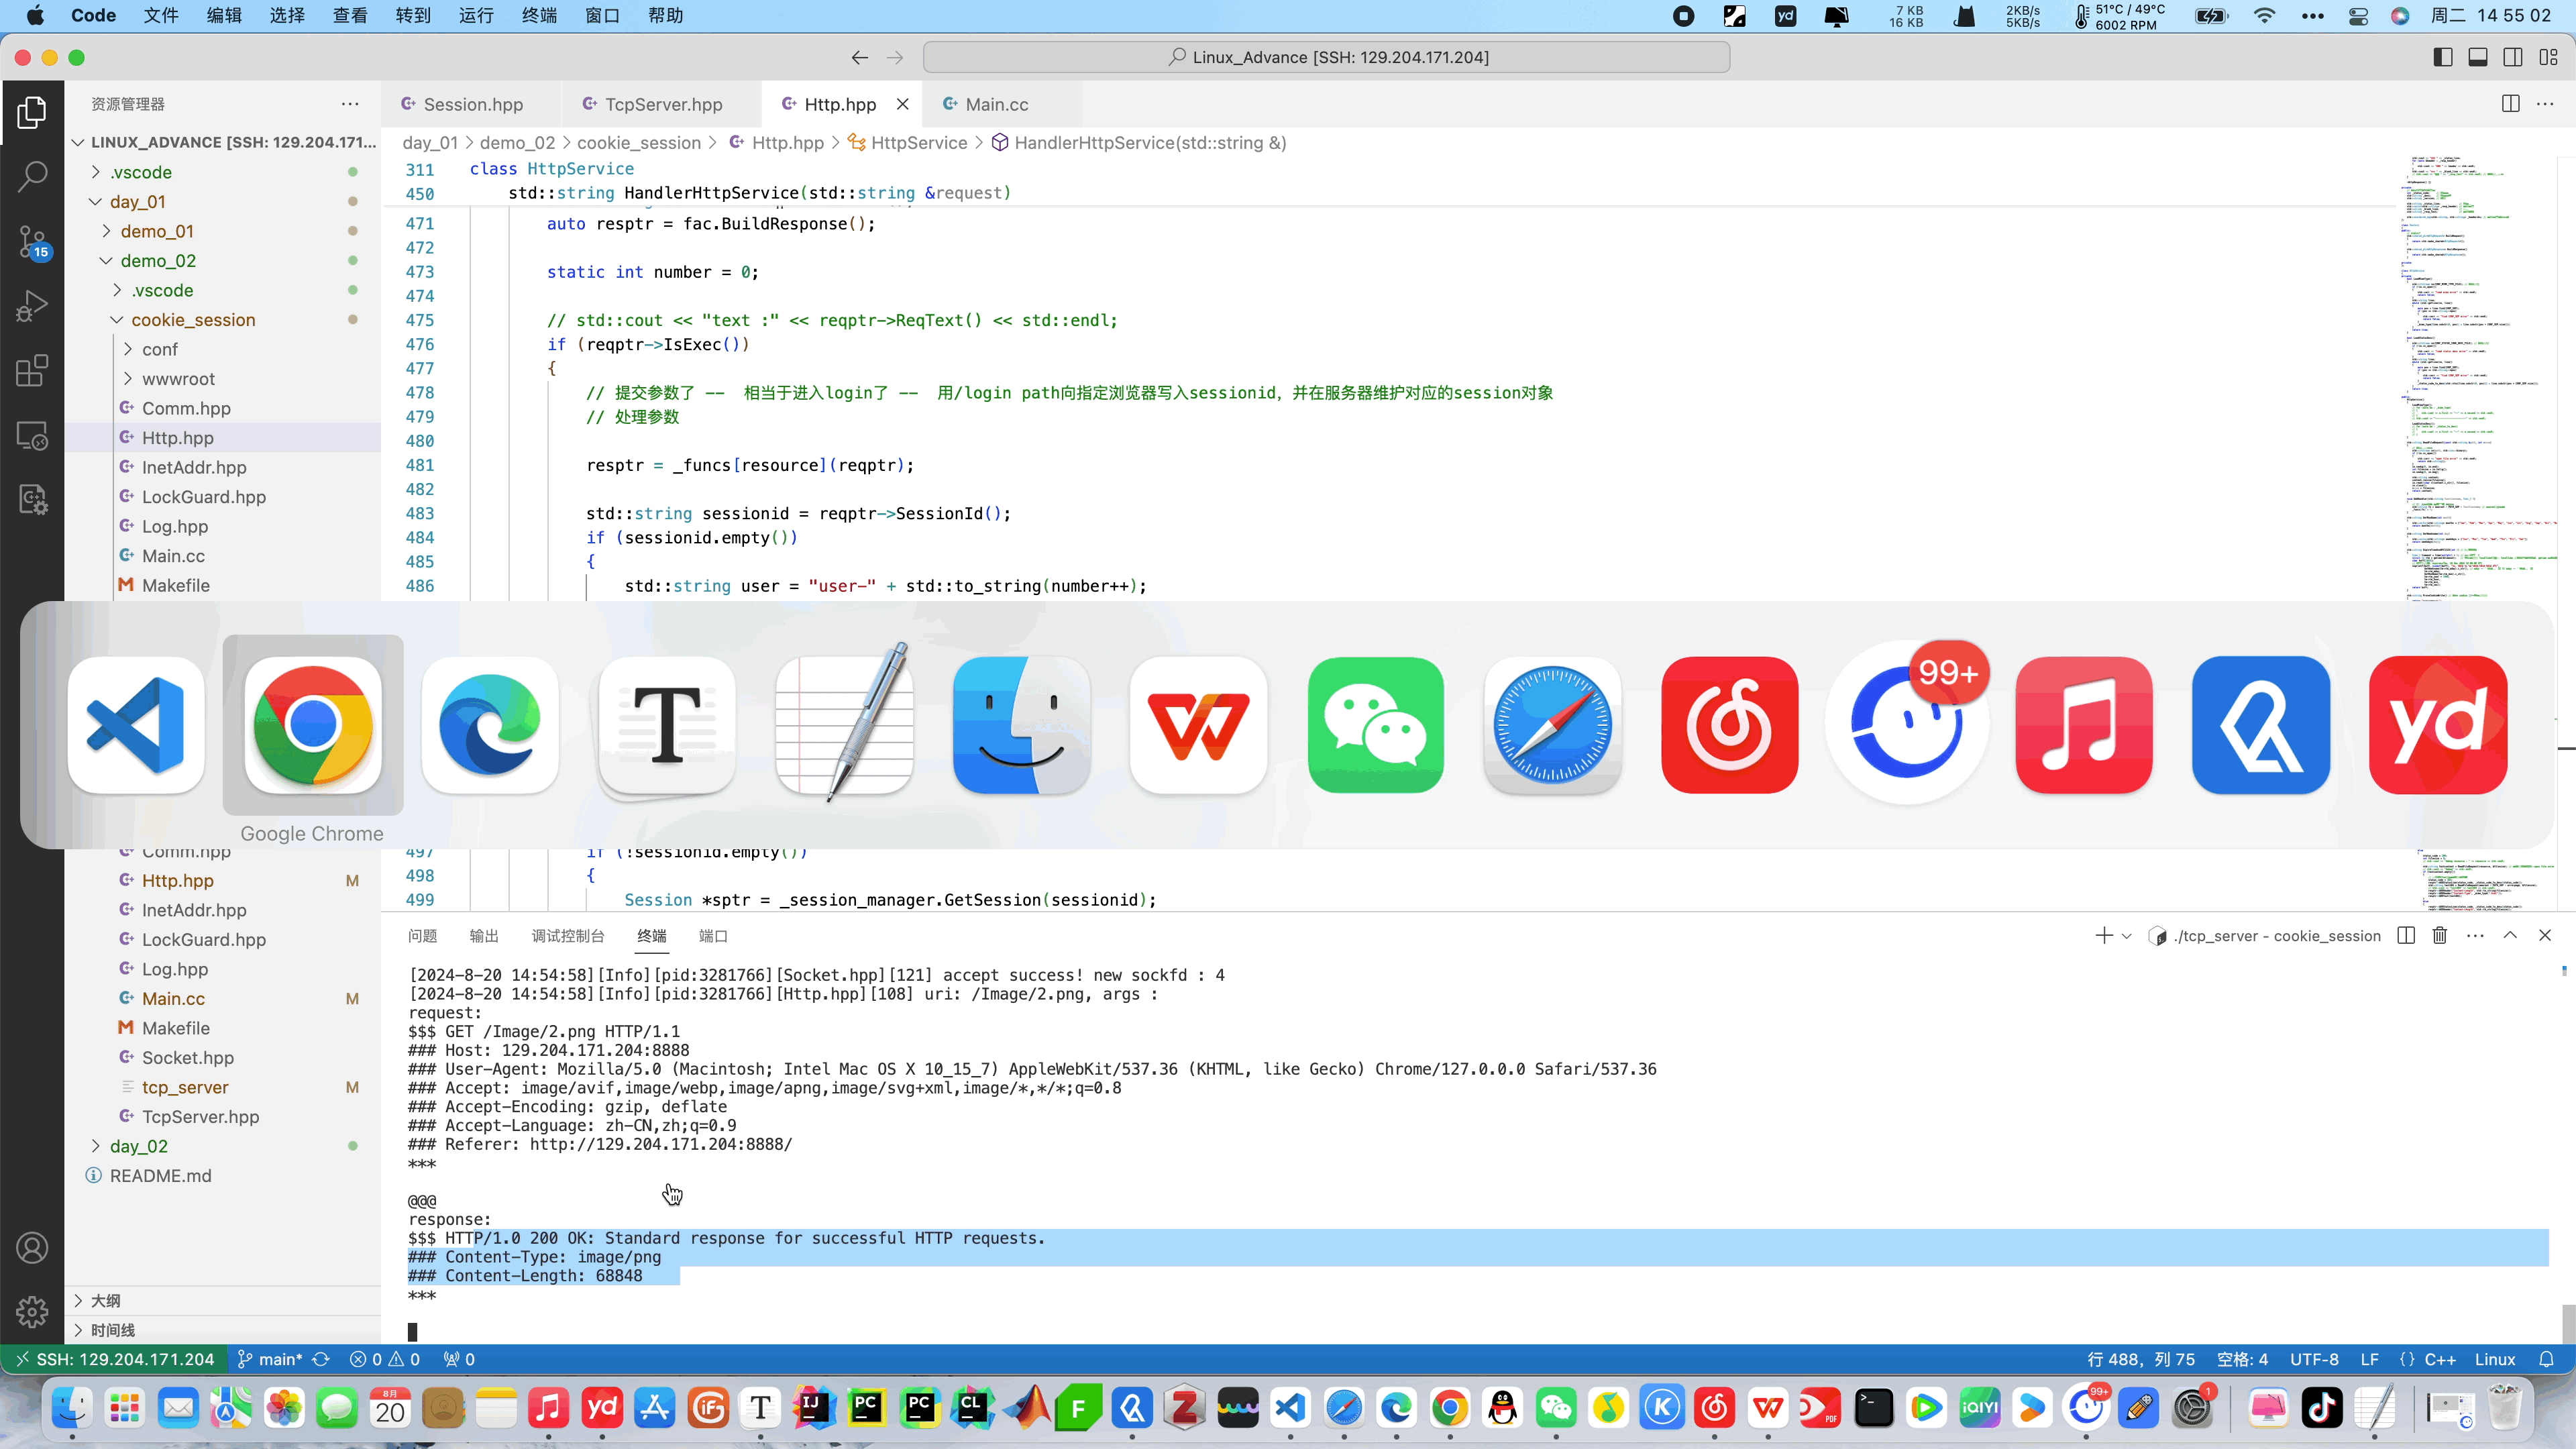Open the 终端 menu in menu bar
This screenshot has width=2576, height=1449.
coord(539,15)
